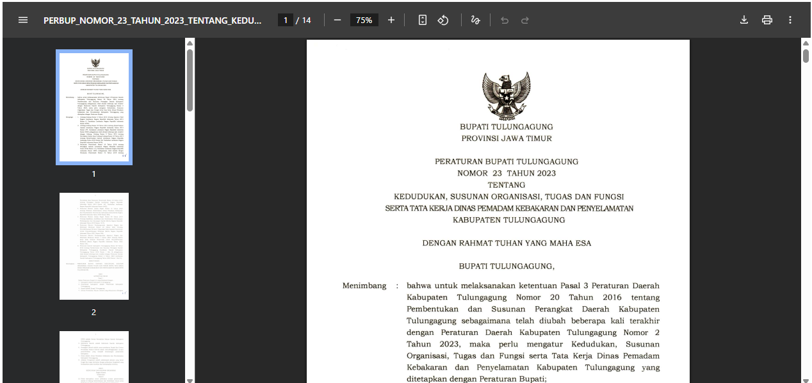Click the fit to page icon
812x383 pixels.
coord(423,20)
